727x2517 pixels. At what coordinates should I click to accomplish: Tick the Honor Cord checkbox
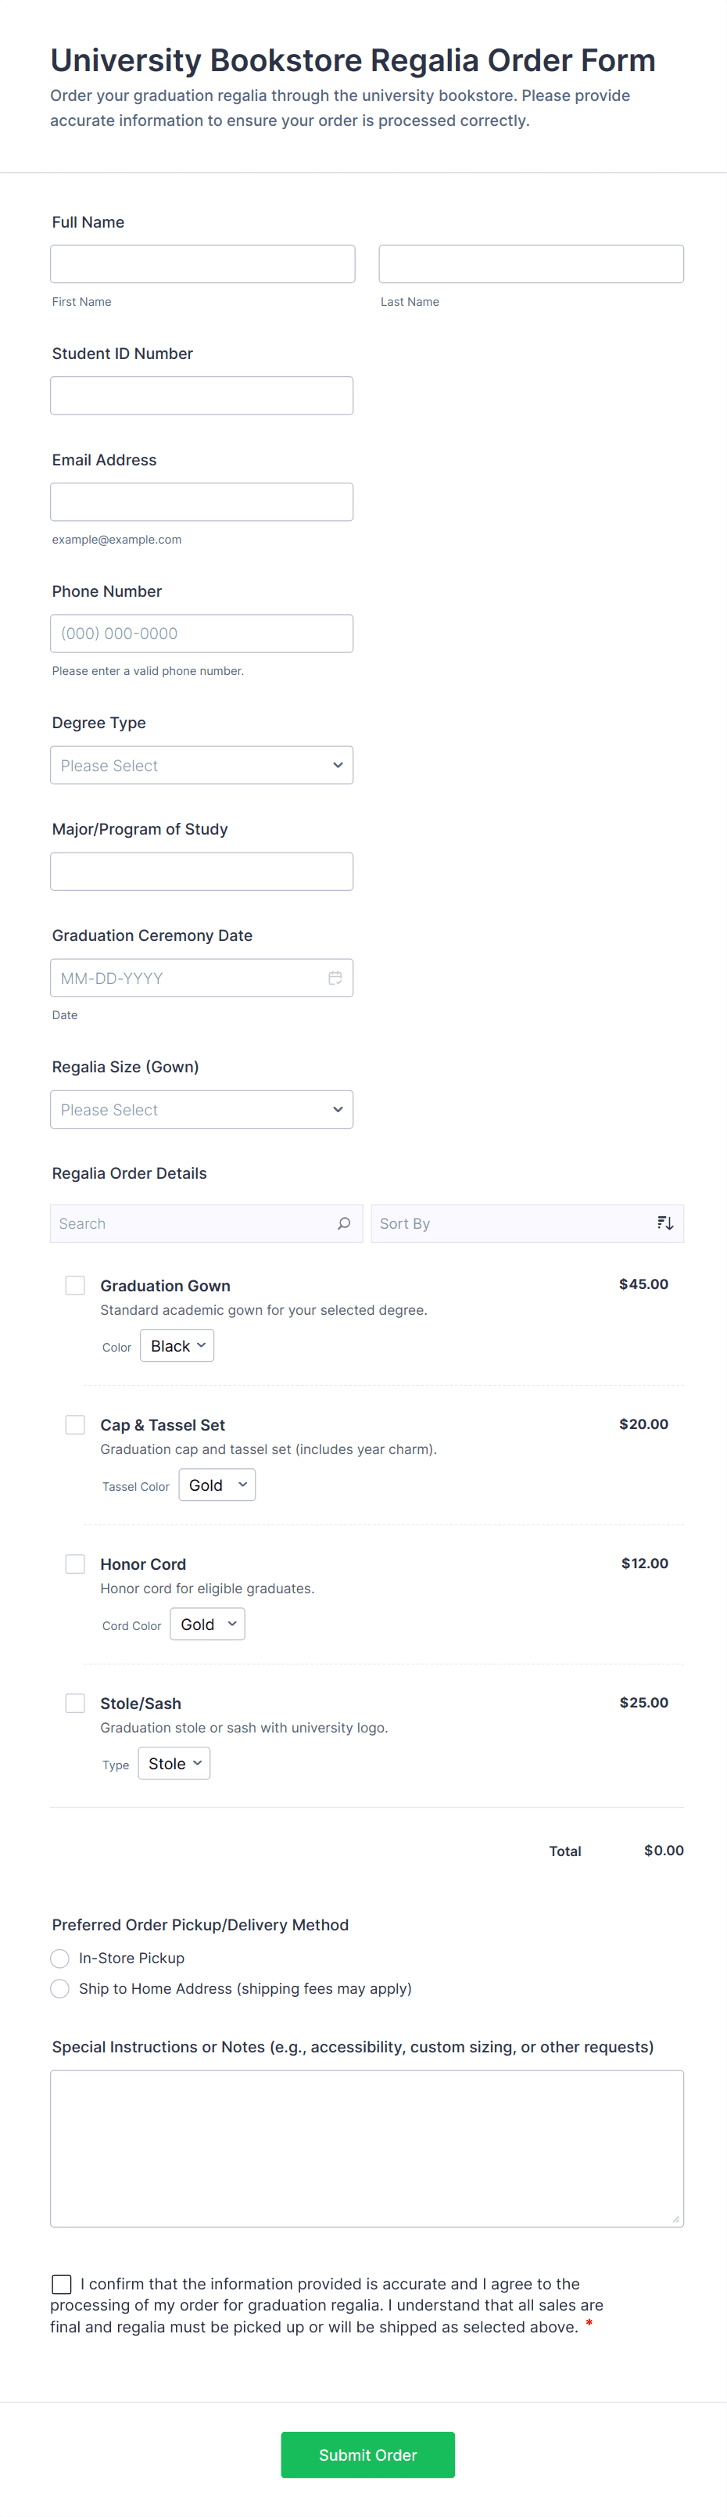point(75,1564)
